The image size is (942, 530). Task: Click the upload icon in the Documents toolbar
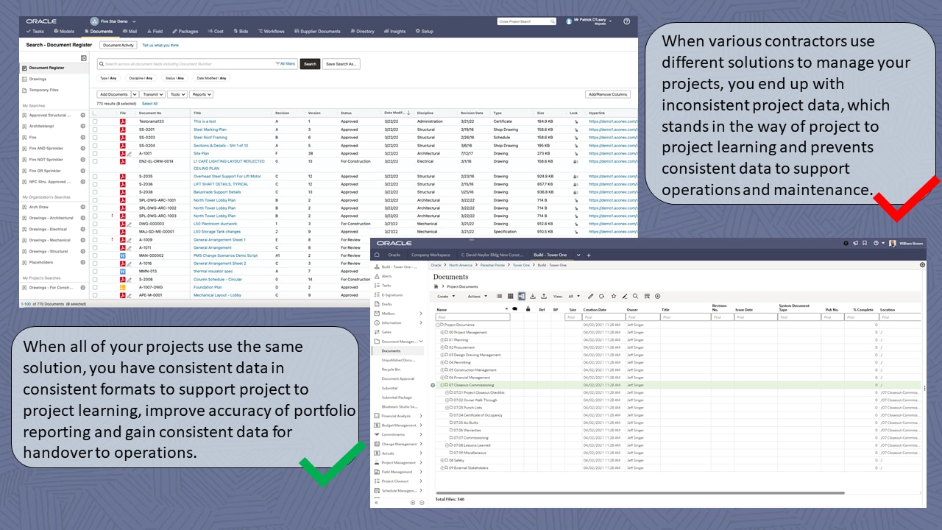pos(544,296)
